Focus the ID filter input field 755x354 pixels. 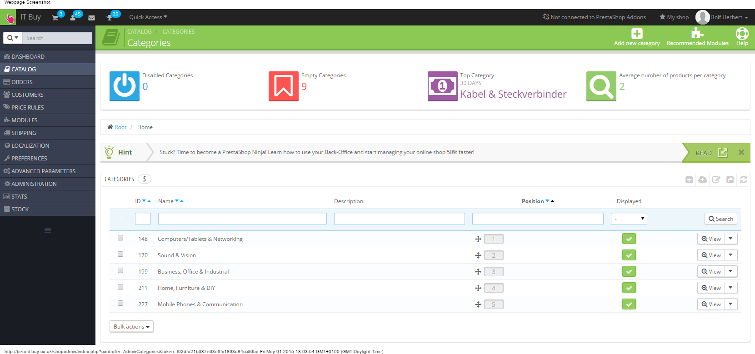click(x=143, y=219)
